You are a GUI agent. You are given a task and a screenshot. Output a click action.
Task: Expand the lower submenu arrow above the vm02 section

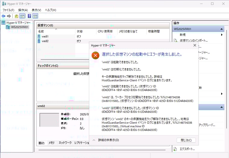tap(222, 94)
